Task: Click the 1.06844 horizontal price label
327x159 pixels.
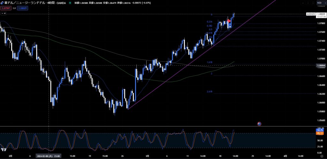Action: (321, 65)
